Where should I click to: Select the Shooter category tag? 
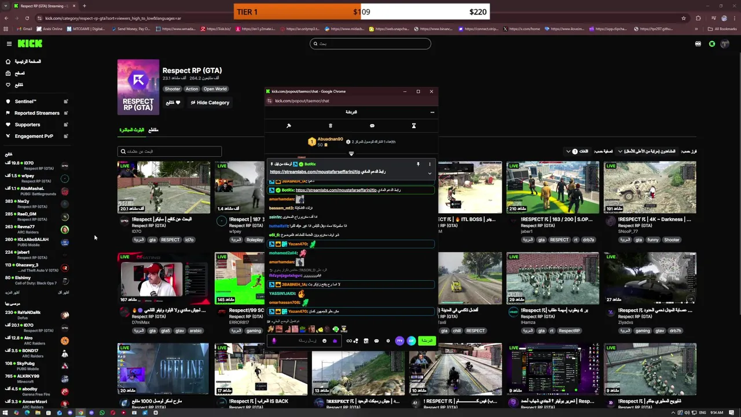point(172,89)
